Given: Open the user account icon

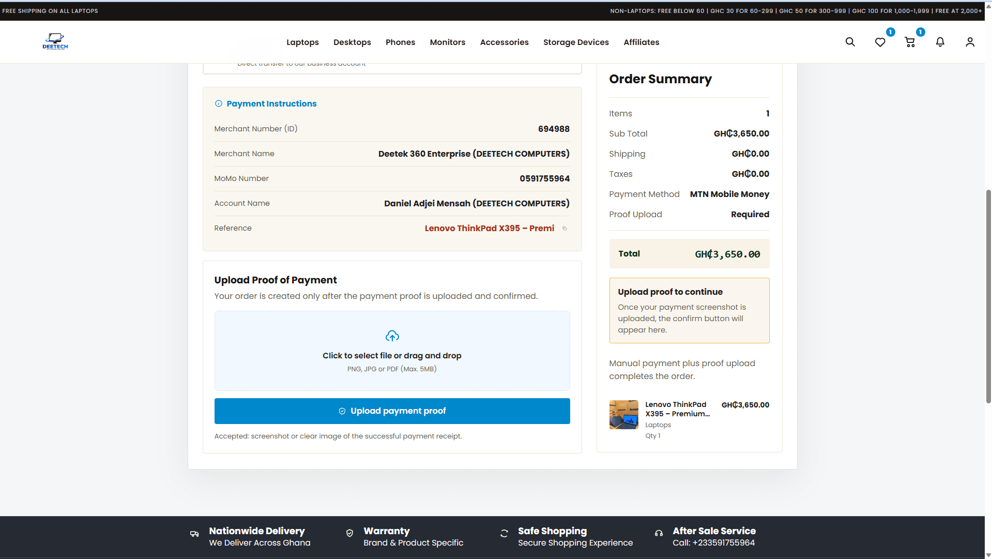Looking at the screenshot, I should coord(970,42).
